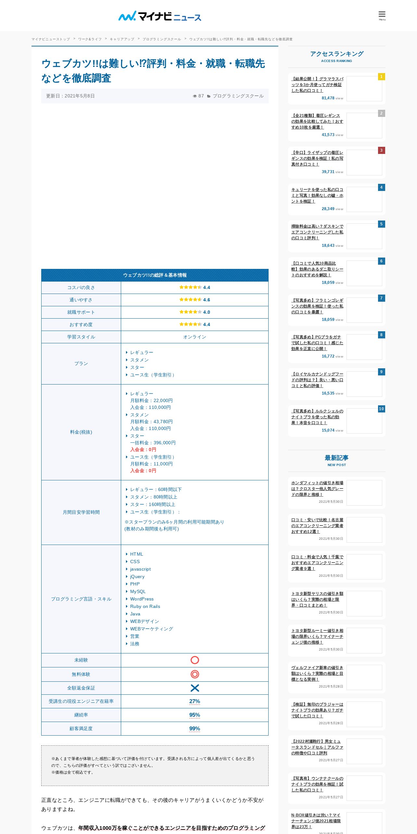
Task: Click the blue X icon in 全額返金保証 row
Action: [x=195, y=688]
